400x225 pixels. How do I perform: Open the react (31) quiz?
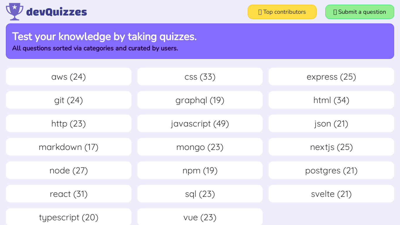coord(69,194)
